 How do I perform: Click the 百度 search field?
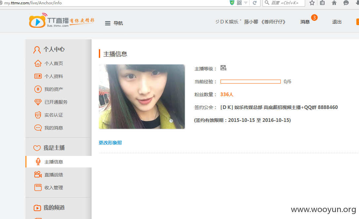(x=284, y=3)
